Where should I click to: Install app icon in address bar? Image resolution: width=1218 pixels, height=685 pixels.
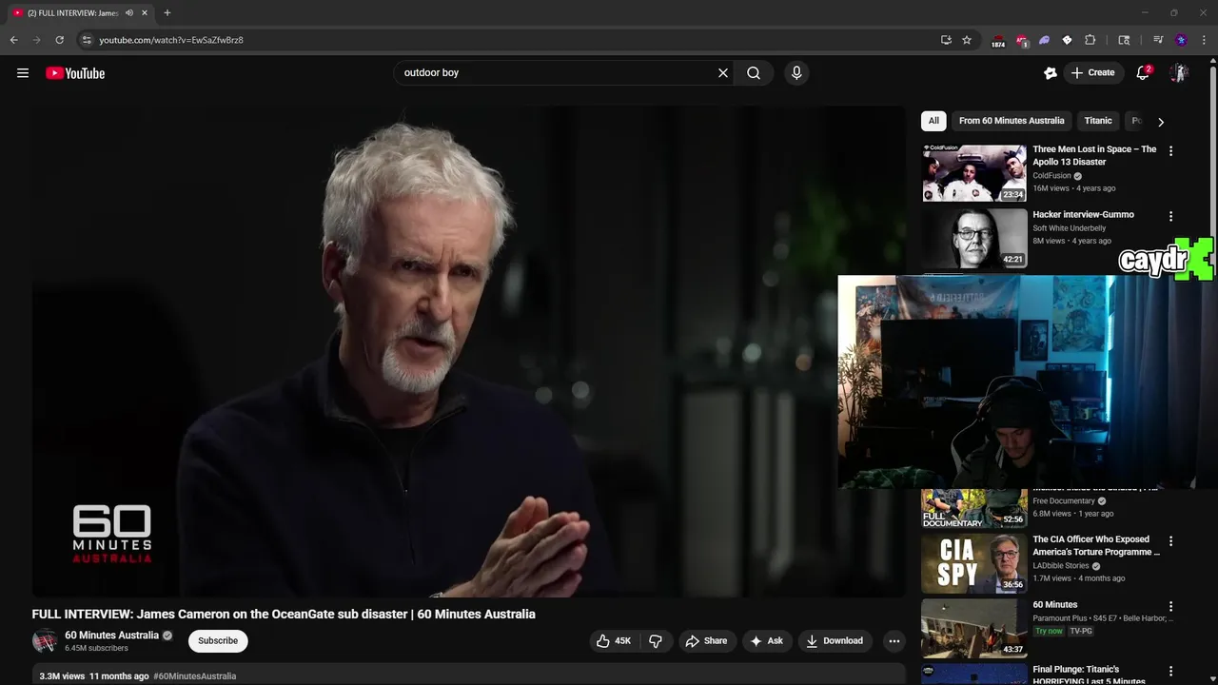tap(946, 40)
